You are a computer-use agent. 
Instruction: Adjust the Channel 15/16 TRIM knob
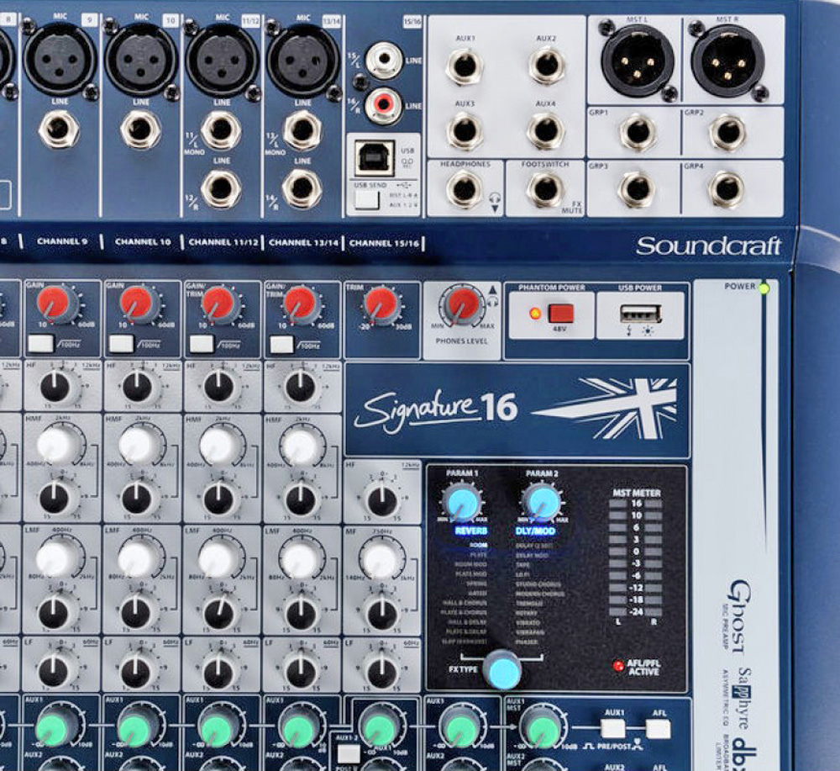coord(381,305)
